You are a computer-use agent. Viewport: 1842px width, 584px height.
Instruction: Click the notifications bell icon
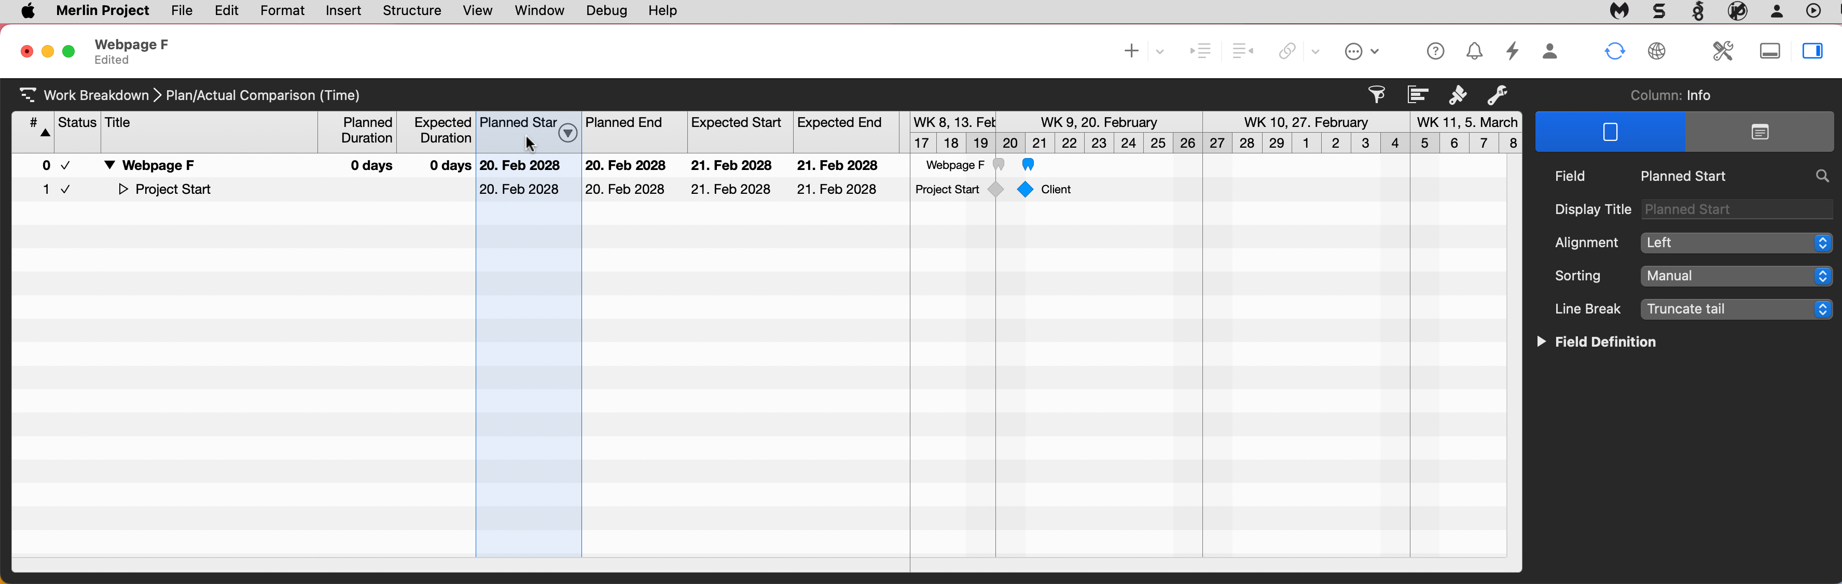(1474, 51)
